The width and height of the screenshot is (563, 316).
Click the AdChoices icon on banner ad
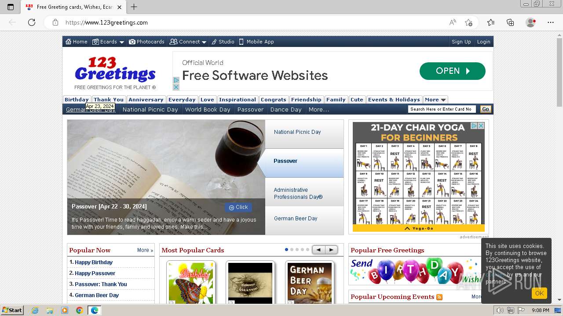[x=176, y=80]
